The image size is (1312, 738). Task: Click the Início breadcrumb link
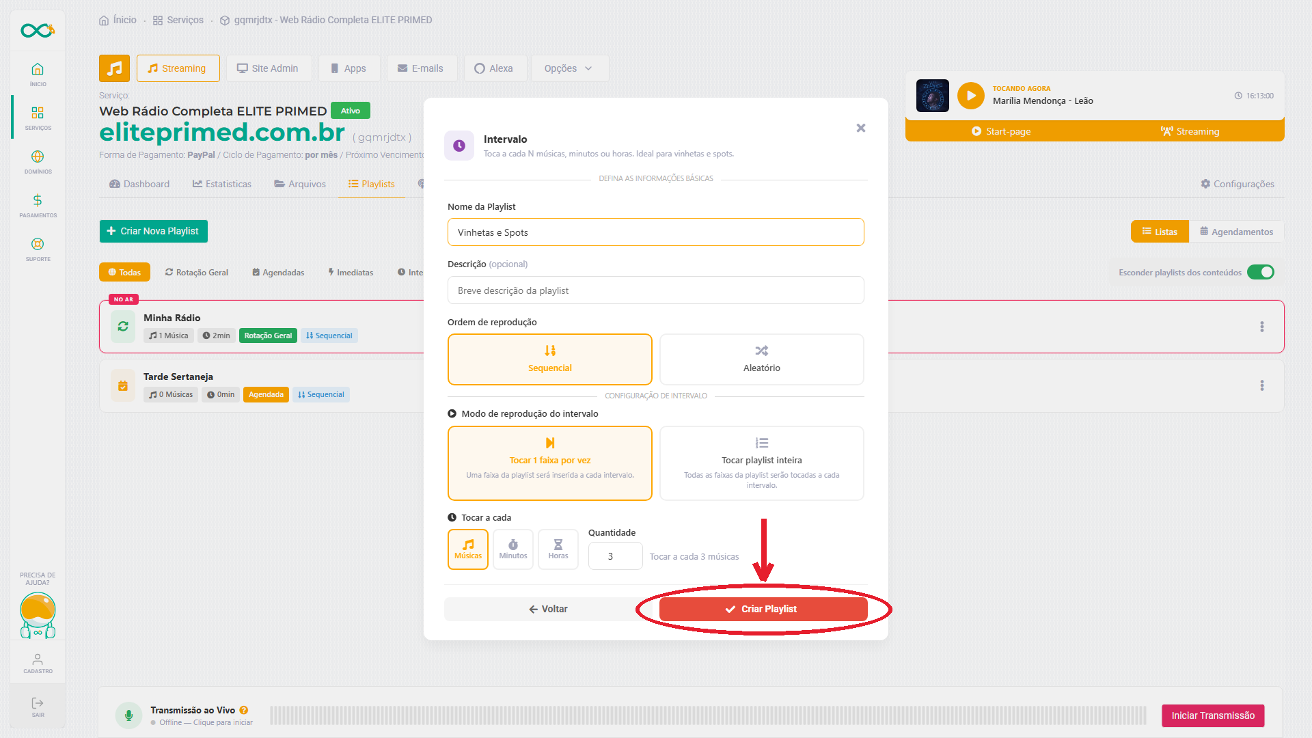click(x=118, y=20)
